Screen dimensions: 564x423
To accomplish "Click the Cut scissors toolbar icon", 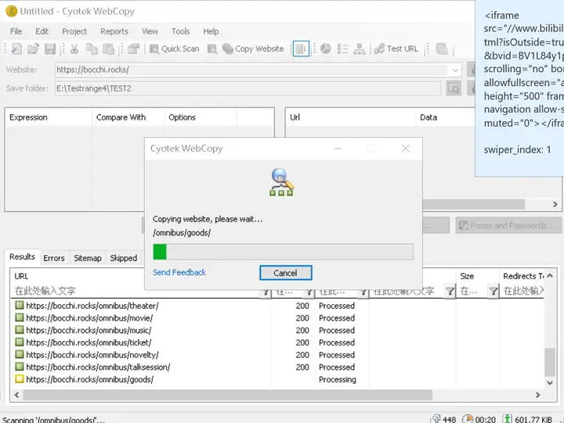I will pyautogui.click(x=74, y=48).
